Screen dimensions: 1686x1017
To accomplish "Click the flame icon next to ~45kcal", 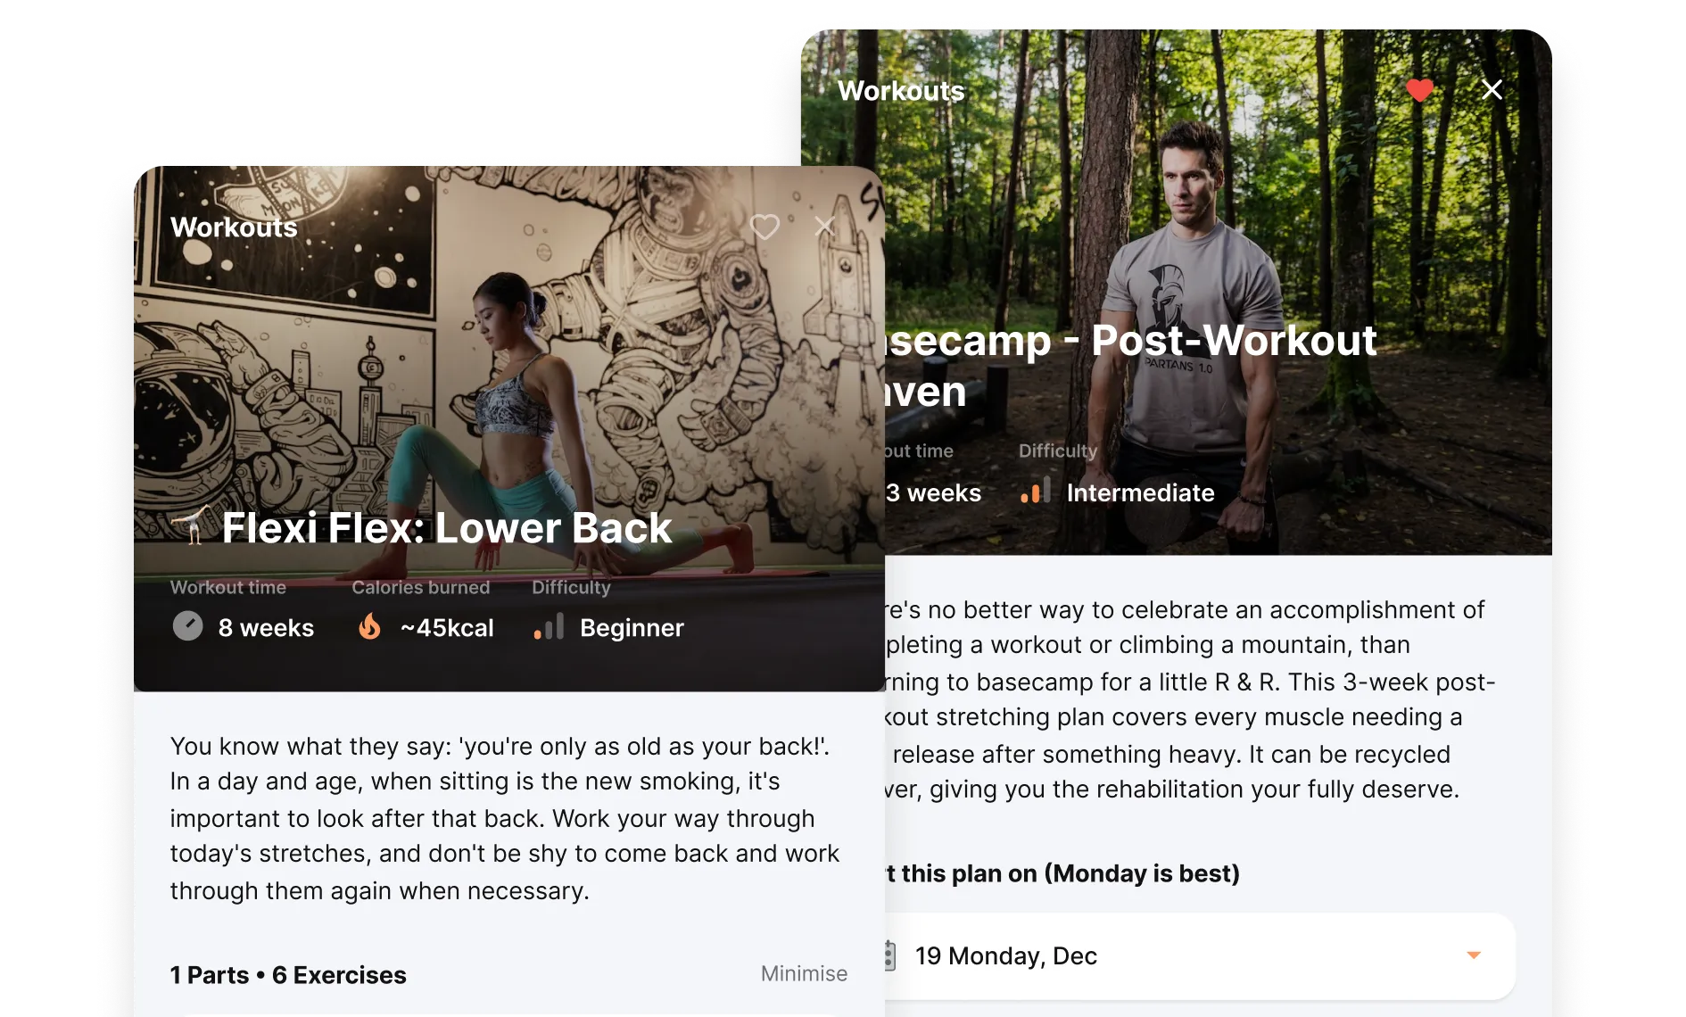I will [369, 626].
